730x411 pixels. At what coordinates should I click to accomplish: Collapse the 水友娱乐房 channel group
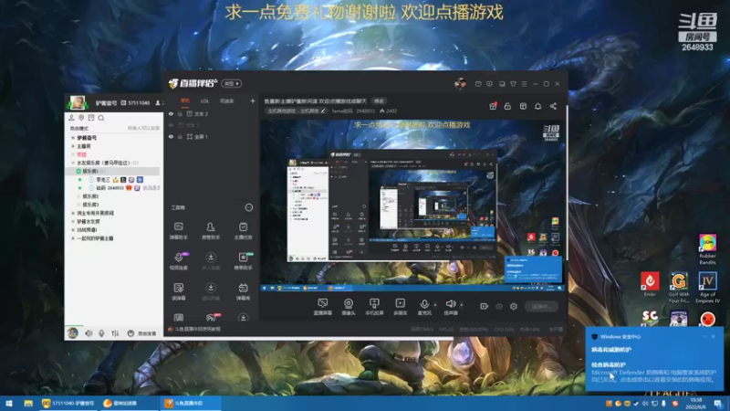point(73,163)
